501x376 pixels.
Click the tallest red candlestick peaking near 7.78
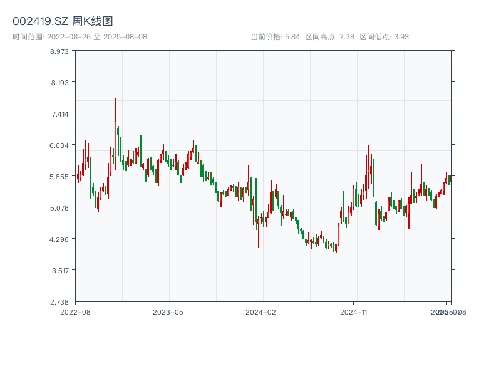116,133
